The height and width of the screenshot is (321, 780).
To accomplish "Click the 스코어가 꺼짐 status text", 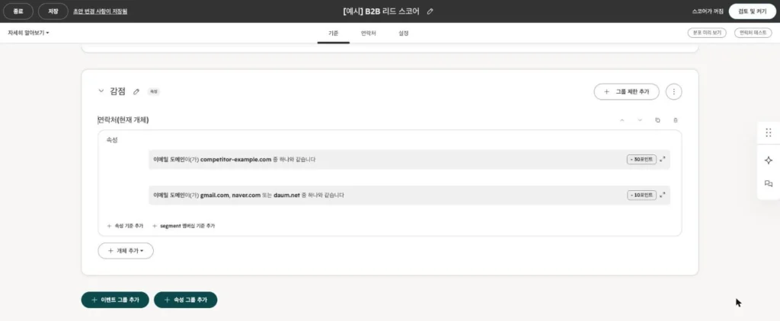I will [x=708, y=11].
